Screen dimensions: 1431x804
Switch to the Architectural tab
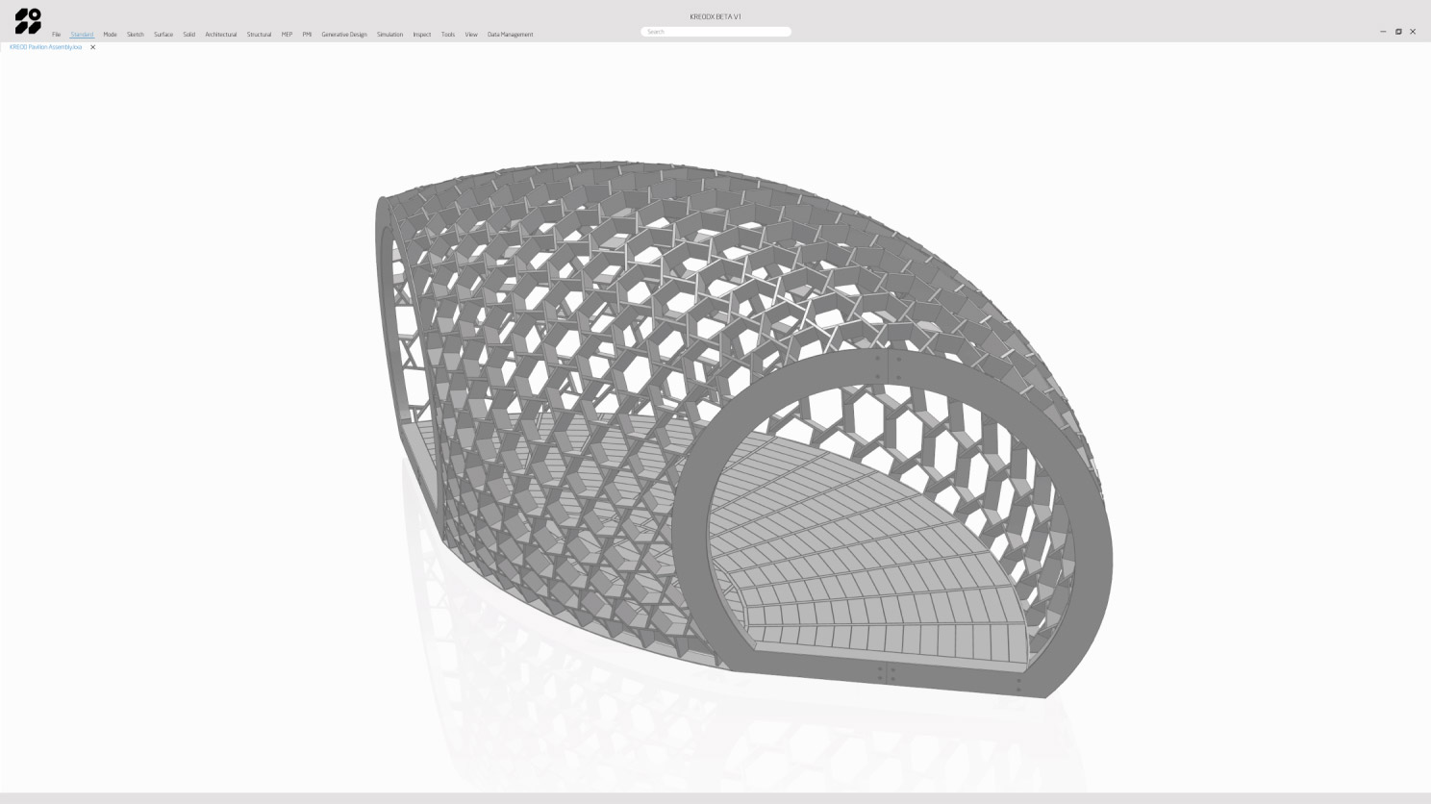220,35
